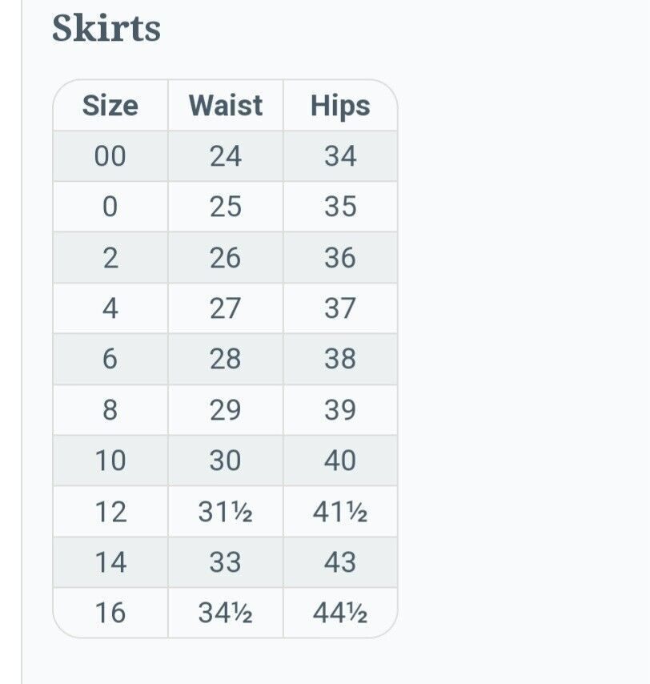Click hips 41½ cell

tap(340, 511)
